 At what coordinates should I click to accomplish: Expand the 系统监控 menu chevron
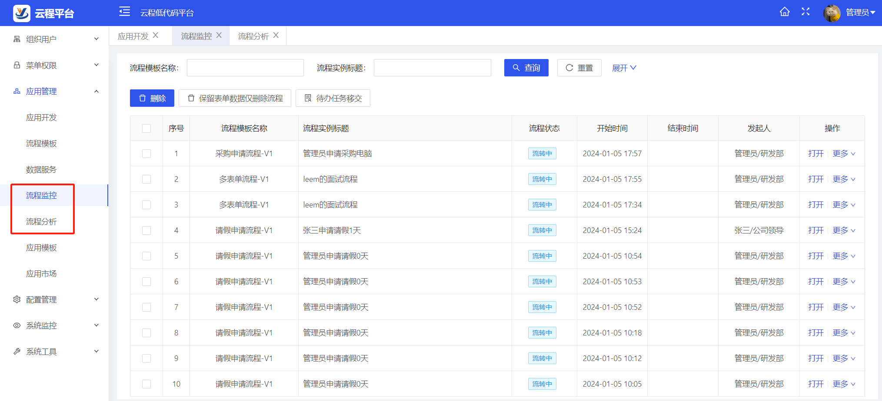click(x=97, y=325)
